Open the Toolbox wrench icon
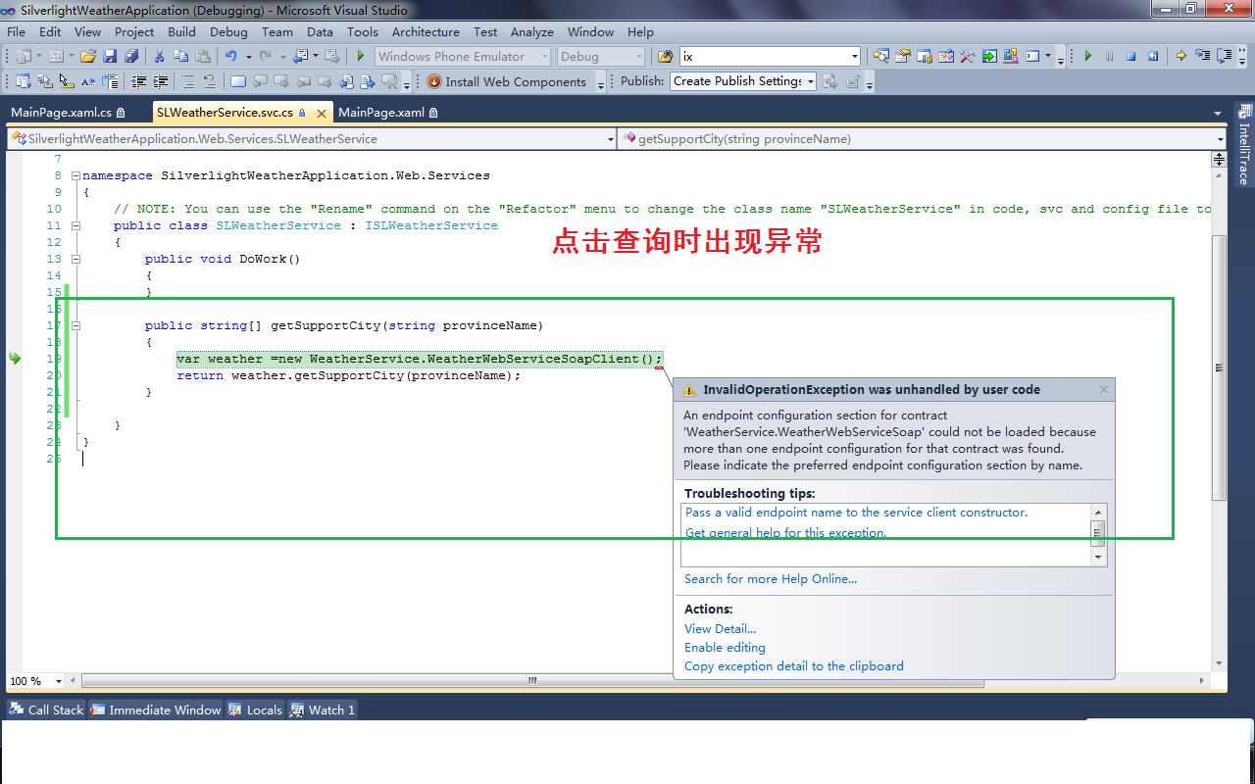 coord(968,56)
